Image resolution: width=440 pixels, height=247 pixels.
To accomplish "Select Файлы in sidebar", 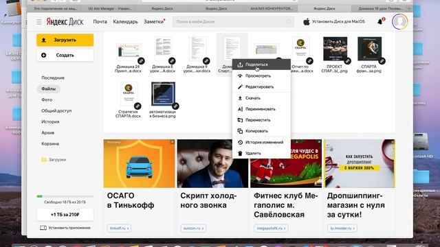I will pyautogui.click(x=49, y=89).
